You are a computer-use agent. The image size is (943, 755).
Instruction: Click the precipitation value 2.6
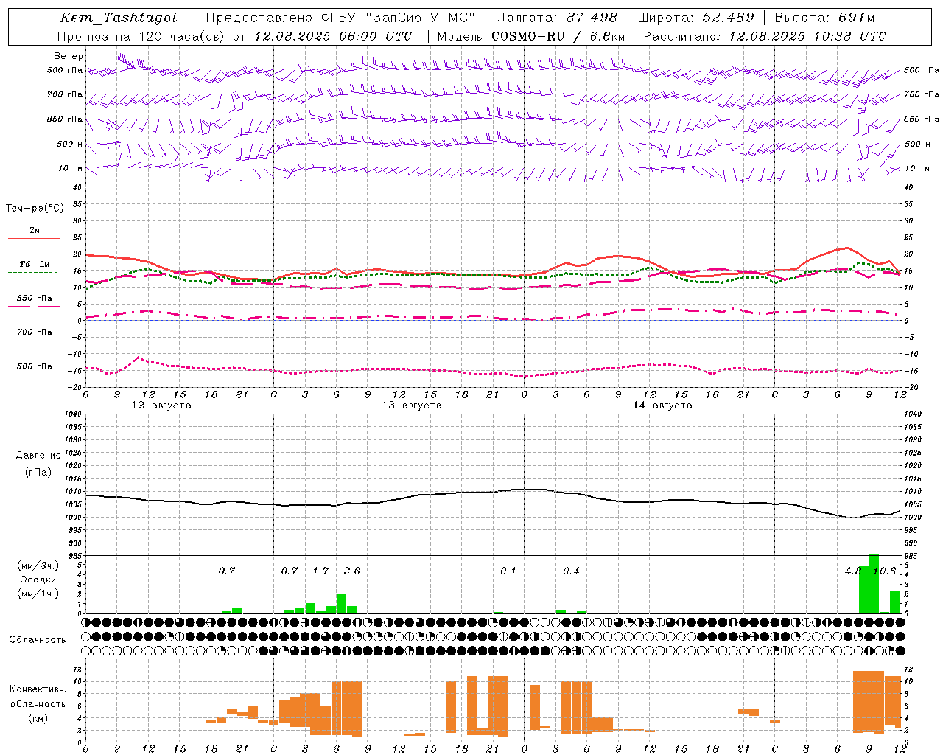tap(352, 571)
